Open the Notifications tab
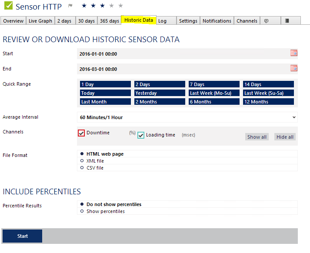 [x=217, y=21]
